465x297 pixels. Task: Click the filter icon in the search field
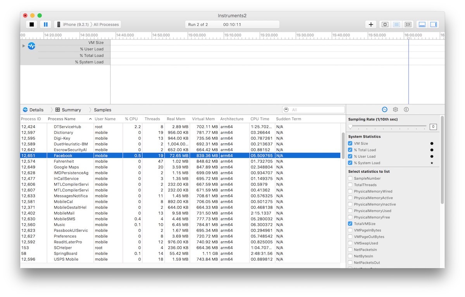[x=286, y=110]
